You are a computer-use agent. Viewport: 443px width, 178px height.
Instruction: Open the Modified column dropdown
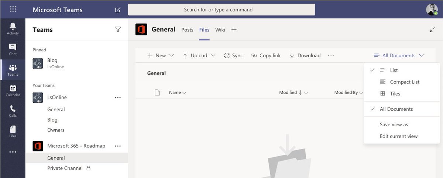click(293, 93)
